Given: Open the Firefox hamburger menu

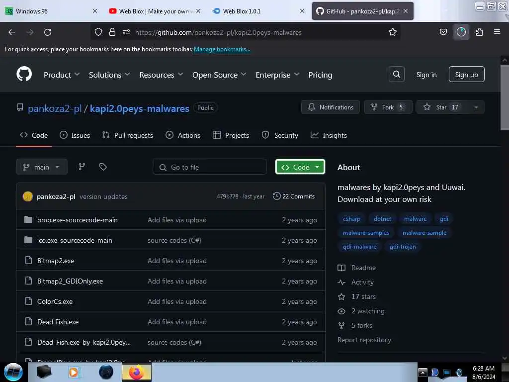Looking at the screenshot, I should [497, 32].
